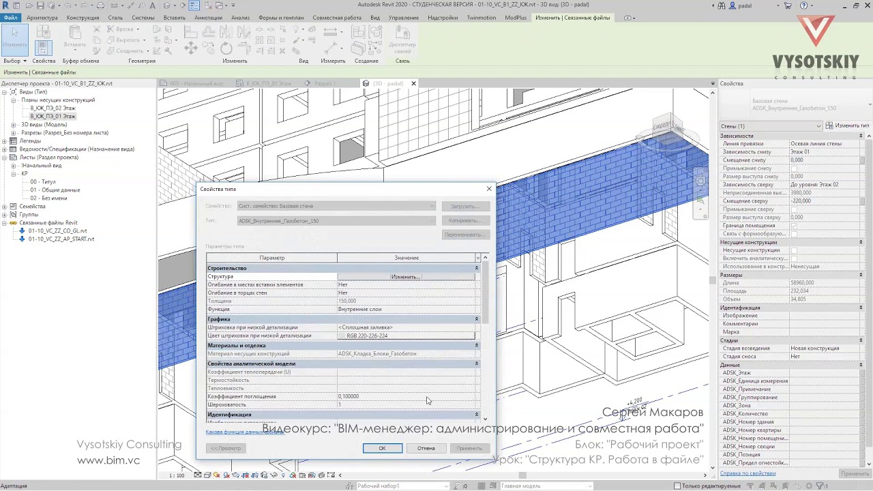Click the Move tool icon in Modify panel

(x=191, y=48)
